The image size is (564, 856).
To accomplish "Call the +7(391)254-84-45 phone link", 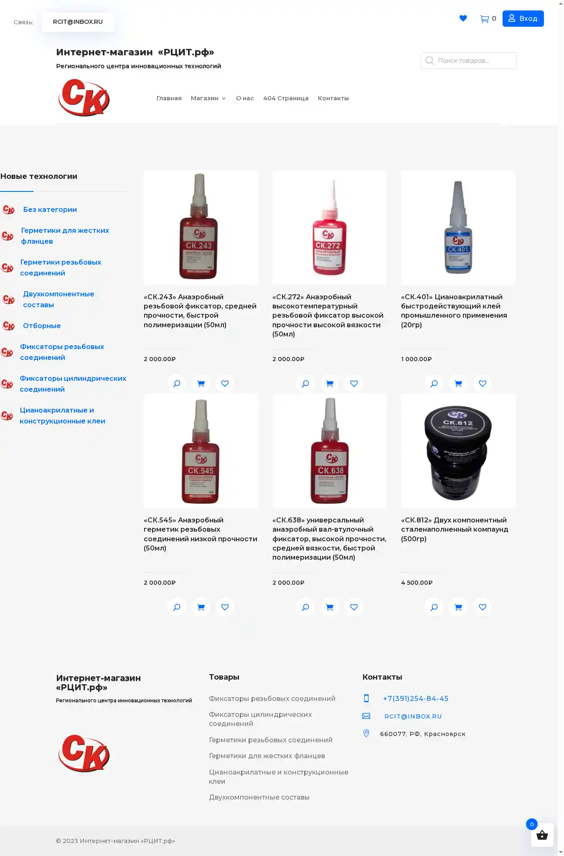I will [x=416, y=698].
